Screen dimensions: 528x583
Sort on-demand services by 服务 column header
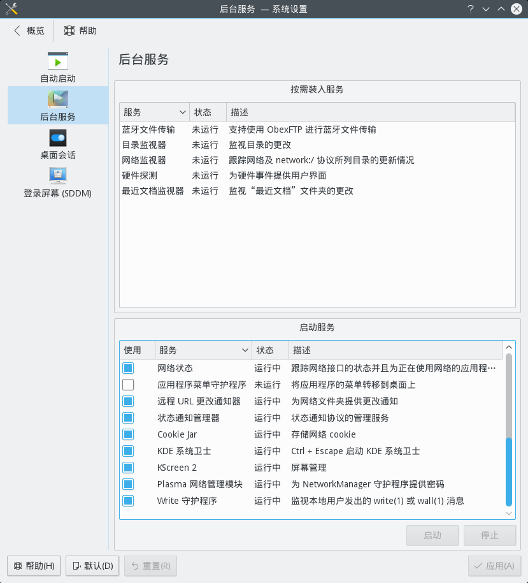(x=155, y=112)
